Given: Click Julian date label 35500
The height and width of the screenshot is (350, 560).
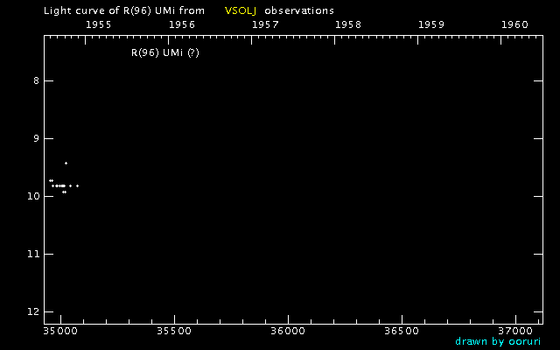Looking at the screenshot, I should click(174, 331).
